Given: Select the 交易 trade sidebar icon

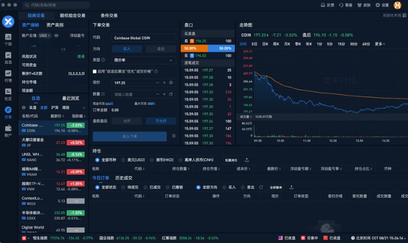Looking at the screenshot, I should click(x=8, y=110).
